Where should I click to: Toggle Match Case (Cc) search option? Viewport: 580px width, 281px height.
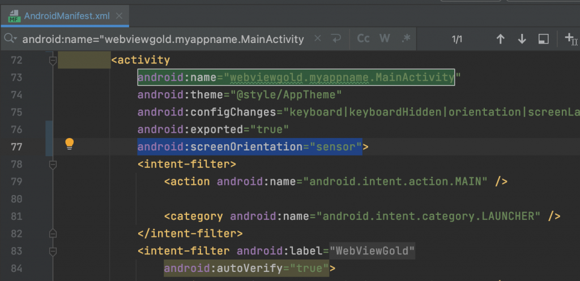point(363,39)
